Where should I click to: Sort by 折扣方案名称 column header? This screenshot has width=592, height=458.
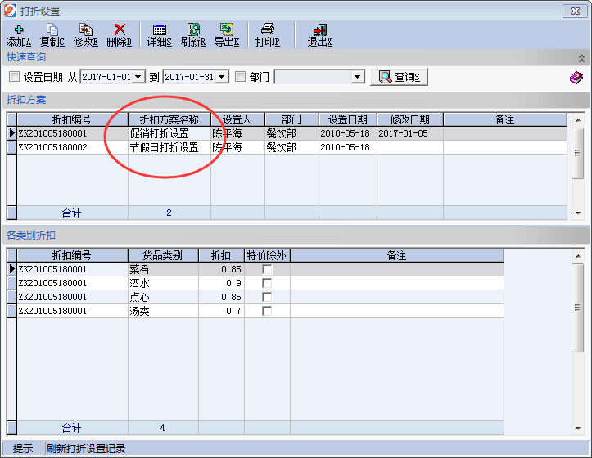pos(169,119)
